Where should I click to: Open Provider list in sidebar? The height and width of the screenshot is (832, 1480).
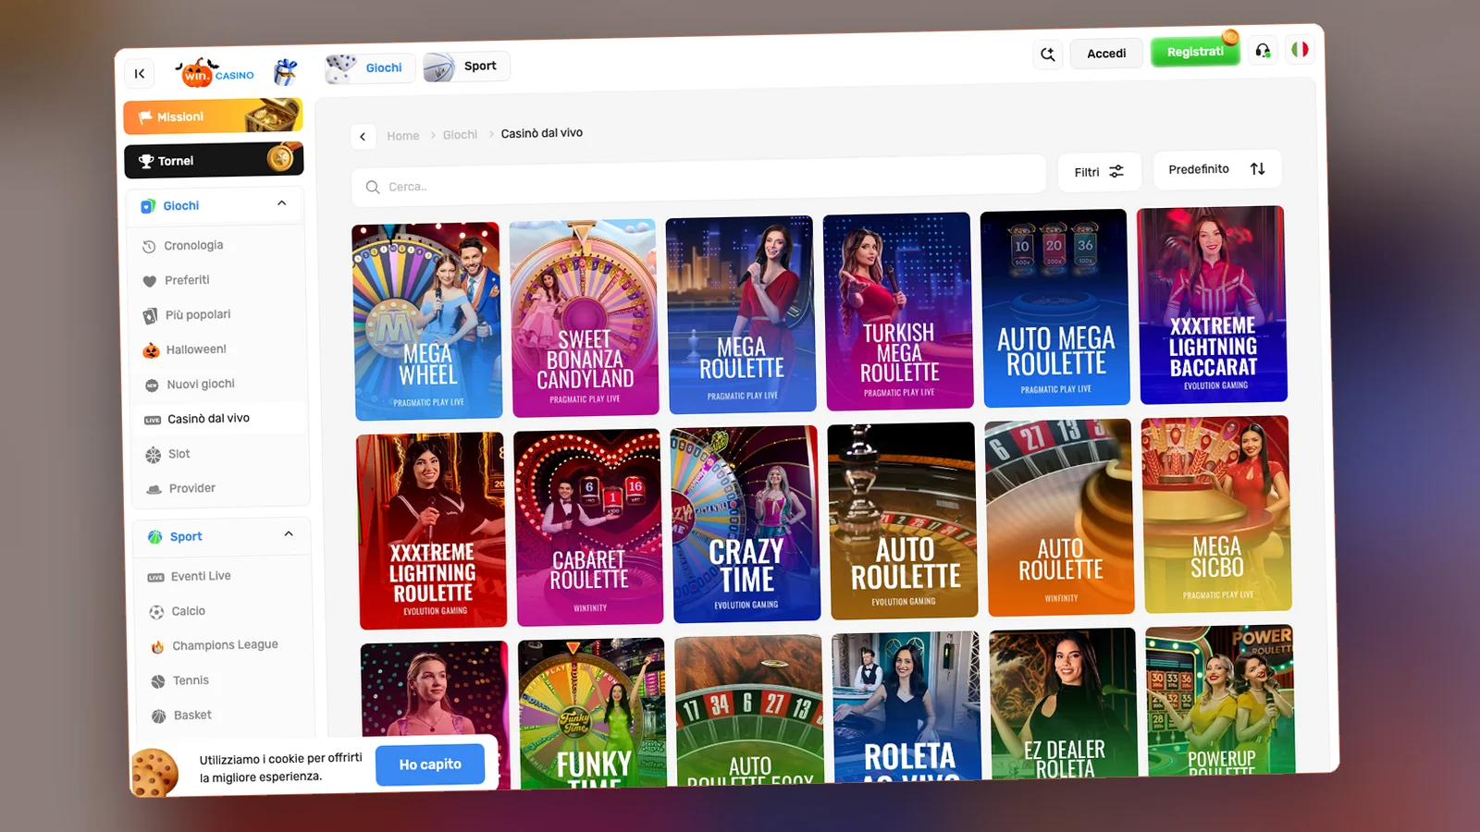point(180,488)
